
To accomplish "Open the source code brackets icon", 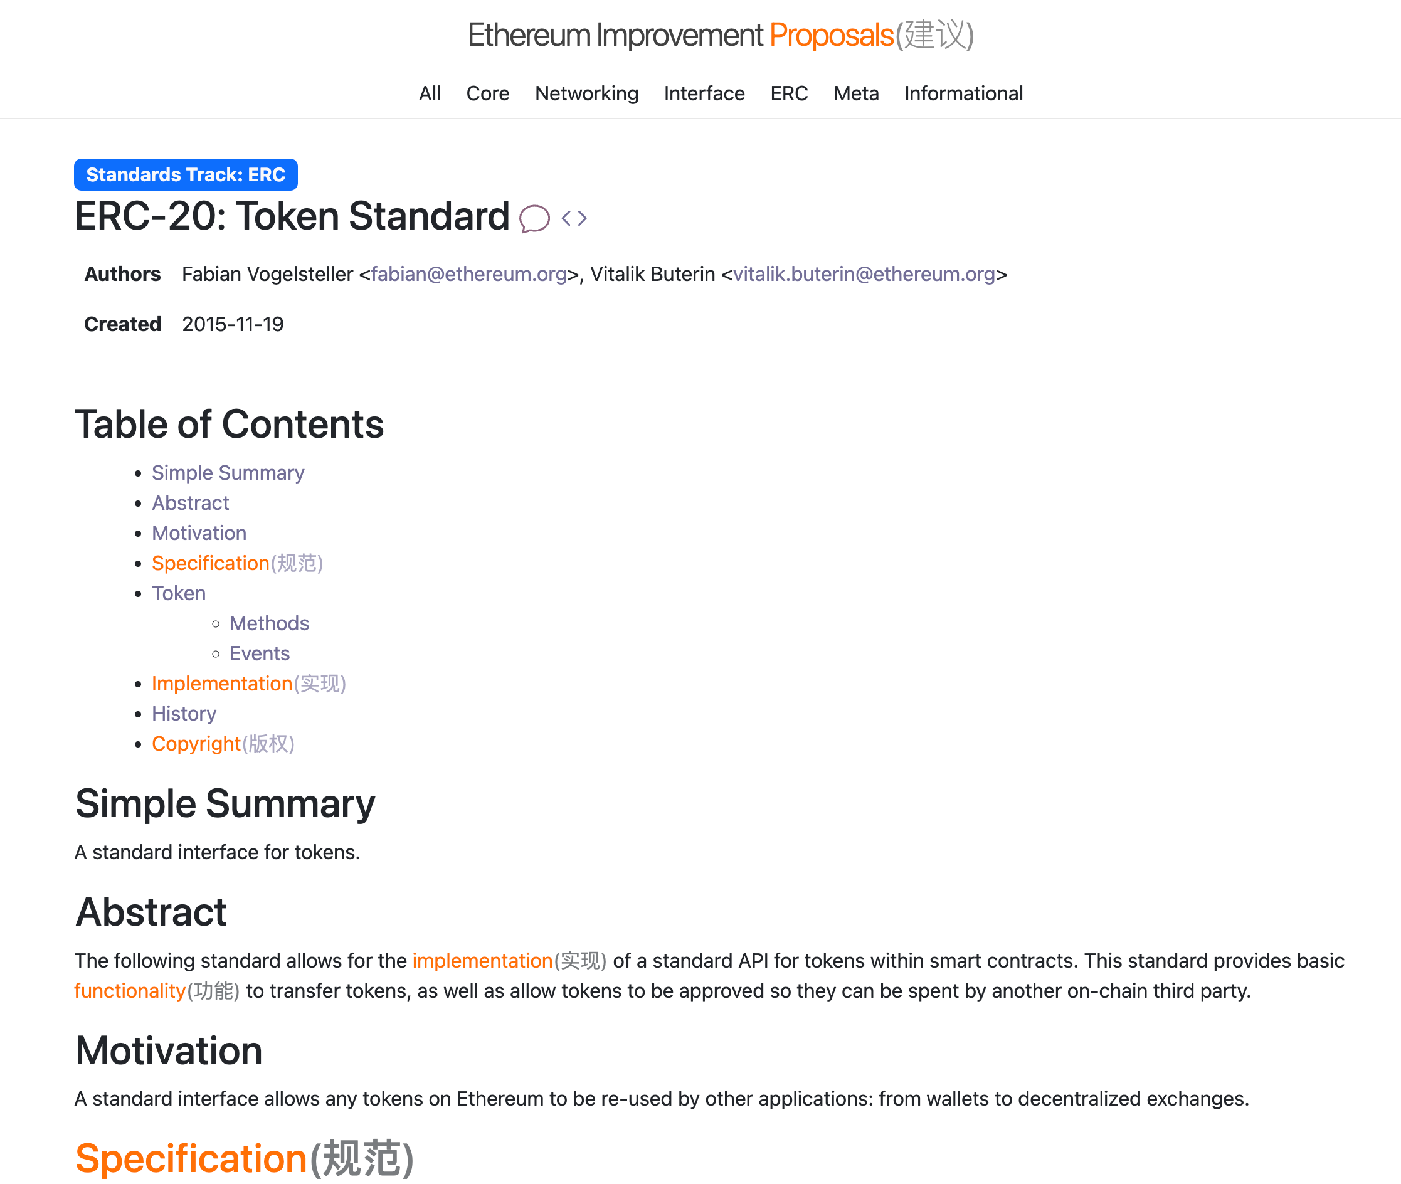I will point(574,218).
